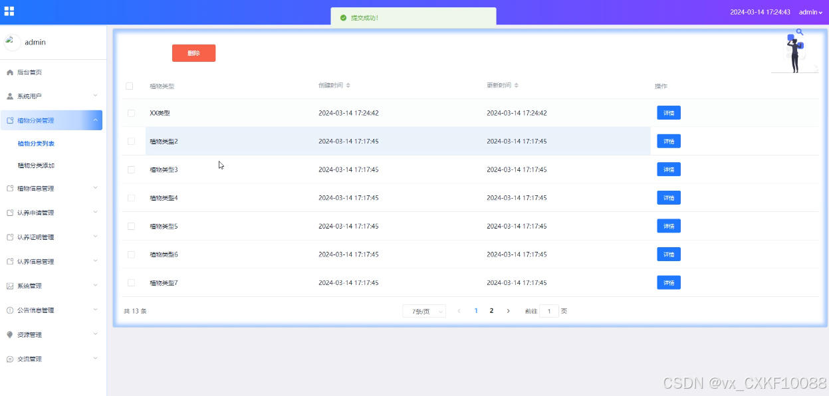Click the sort arrows beside 更新时间
Screen dimensions: 829x396
click(516, 86)
